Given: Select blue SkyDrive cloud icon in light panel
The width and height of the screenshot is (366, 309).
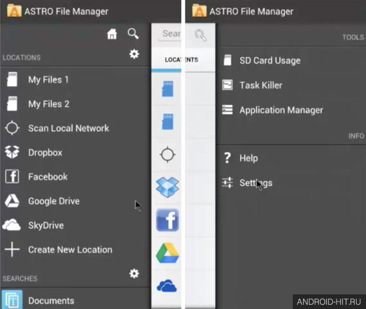Looking at the screenshot, I should pos(167,286).
